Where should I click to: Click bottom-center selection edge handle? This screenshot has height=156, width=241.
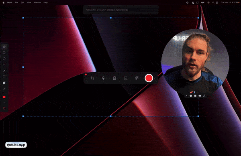click(x=111, y=116)
